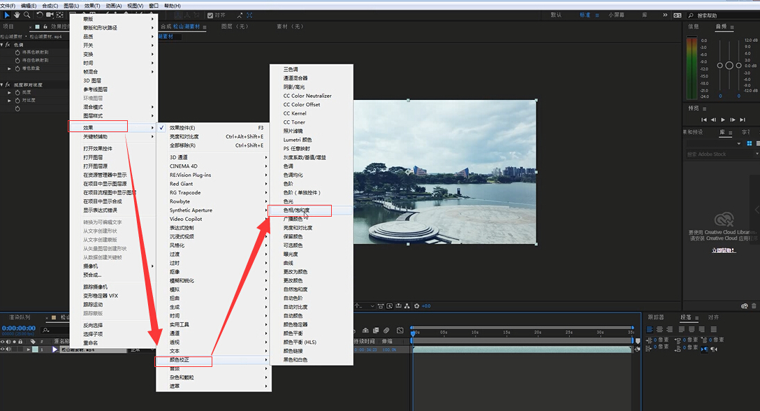Collapse the 色调 effect group
The height and width of the screenshot is (411, 760).
coord(2,45)
